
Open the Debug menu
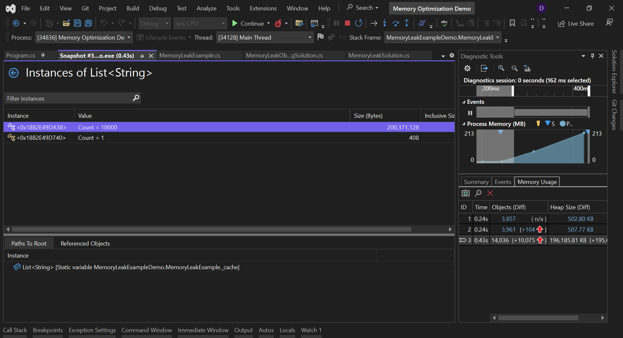tap(158, 8)
